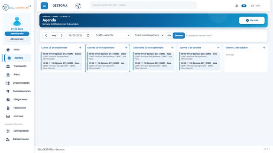
Task: Click the Configuración sliders icon
Action: pyautogui.click(x=8, y=131)
